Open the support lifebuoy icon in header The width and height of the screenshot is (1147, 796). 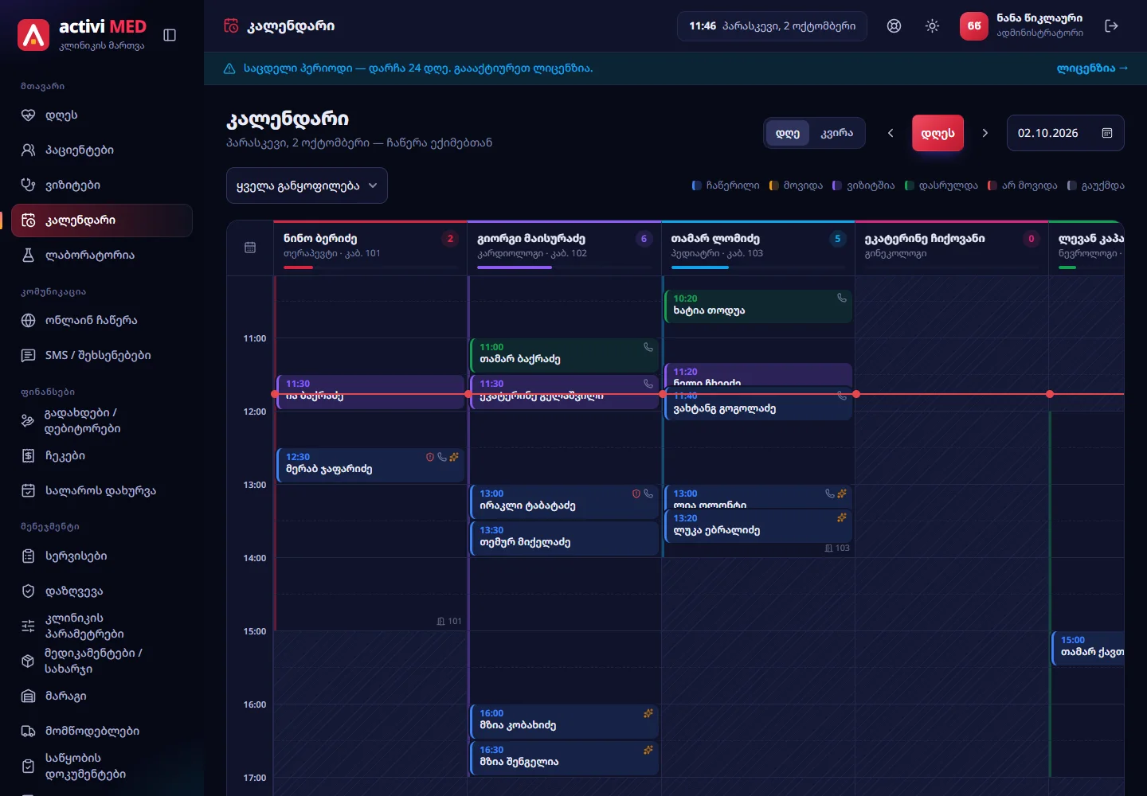(x=895, y=26)
